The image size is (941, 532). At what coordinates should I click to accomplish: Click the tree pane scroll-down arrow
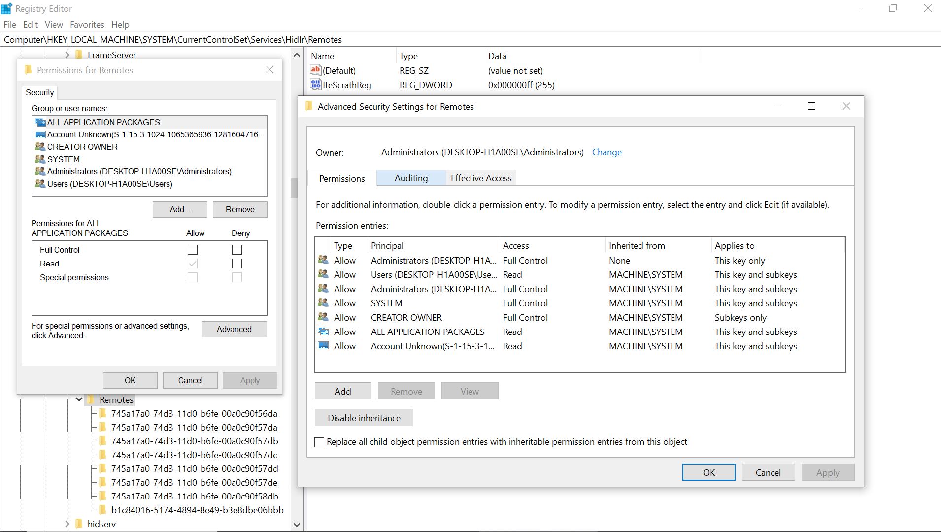(297, 525)
